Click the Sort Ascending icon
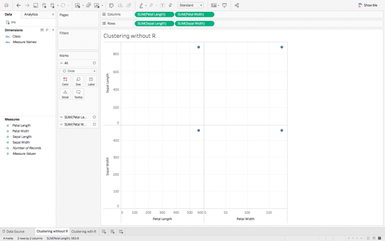385x241 pixels. click(x=120, y=5)
